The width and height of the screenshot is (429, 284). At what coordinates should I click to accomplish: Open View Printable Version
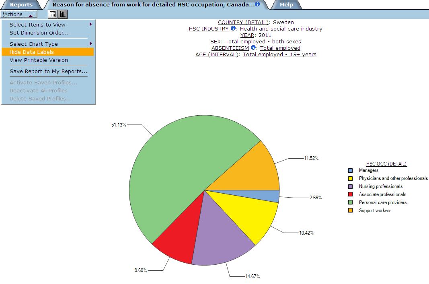click(x=39, y=60)
